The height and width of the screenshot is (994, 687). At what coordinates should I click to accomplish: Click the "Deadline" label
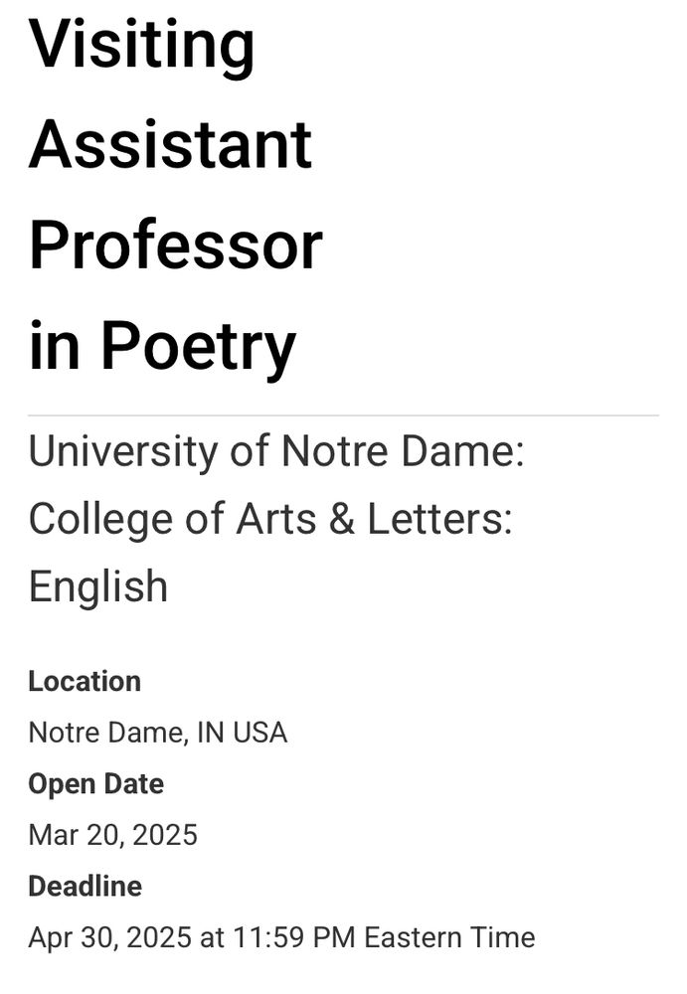[x=85, y=887]
